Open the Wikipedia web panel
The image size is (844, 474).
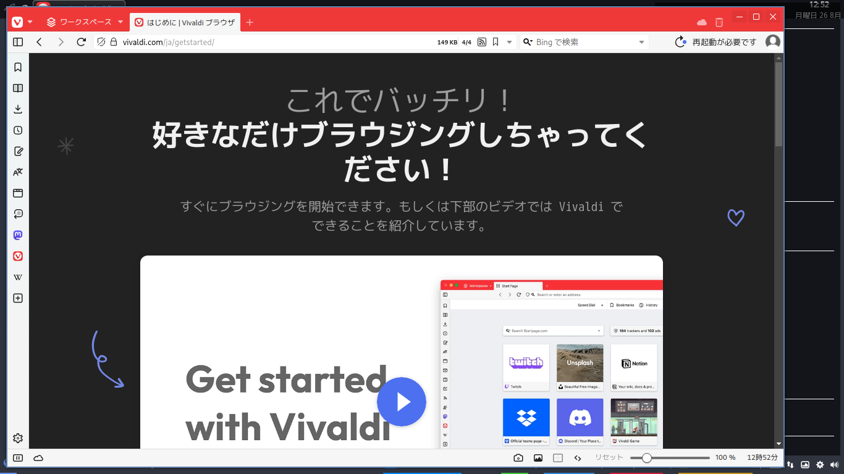click(x=18, y=277)
